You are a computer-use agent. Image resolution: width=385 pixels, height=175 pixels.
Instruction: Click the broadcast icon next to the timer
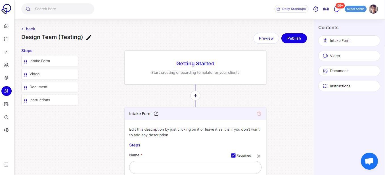pyautogui.click(x=326, y=9)
